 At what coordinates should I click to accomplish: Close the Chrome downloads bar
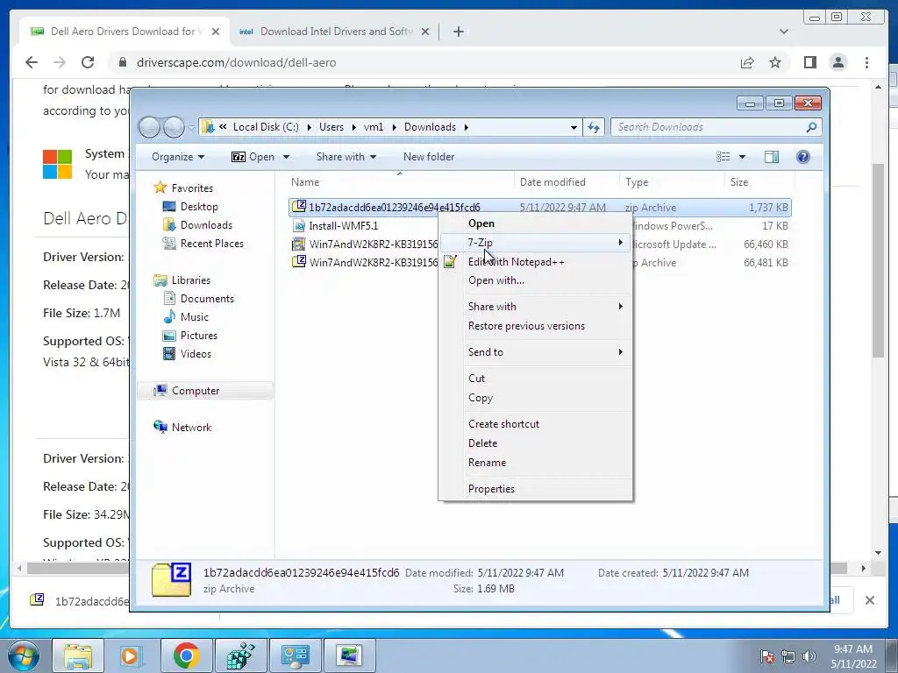tap(869, 600)
